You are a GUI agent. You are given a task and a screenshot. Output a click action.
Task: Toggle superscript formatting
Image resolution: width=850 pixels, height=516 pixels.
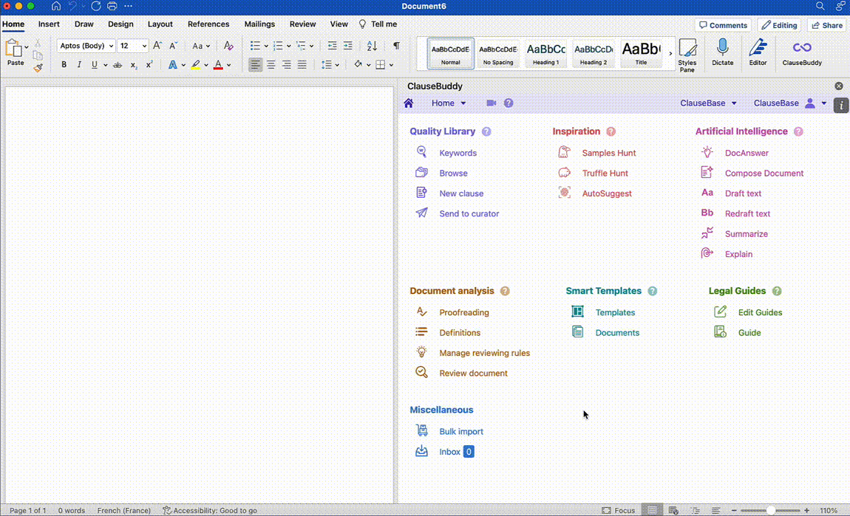click(149, 64)
